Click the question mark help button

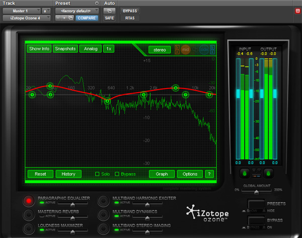[209, 174]
